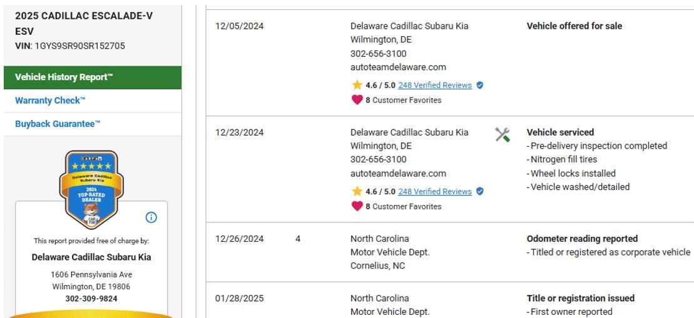Open the Warranty Check tab

click(x=50, y=101)
